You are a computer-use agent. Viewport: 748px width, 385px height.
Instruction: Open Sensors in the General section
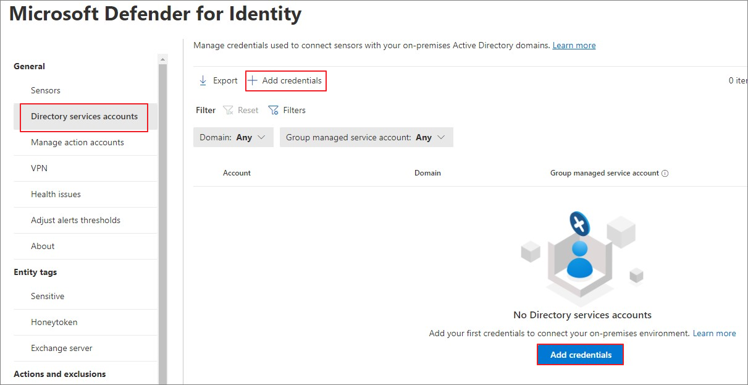(46, 90)
